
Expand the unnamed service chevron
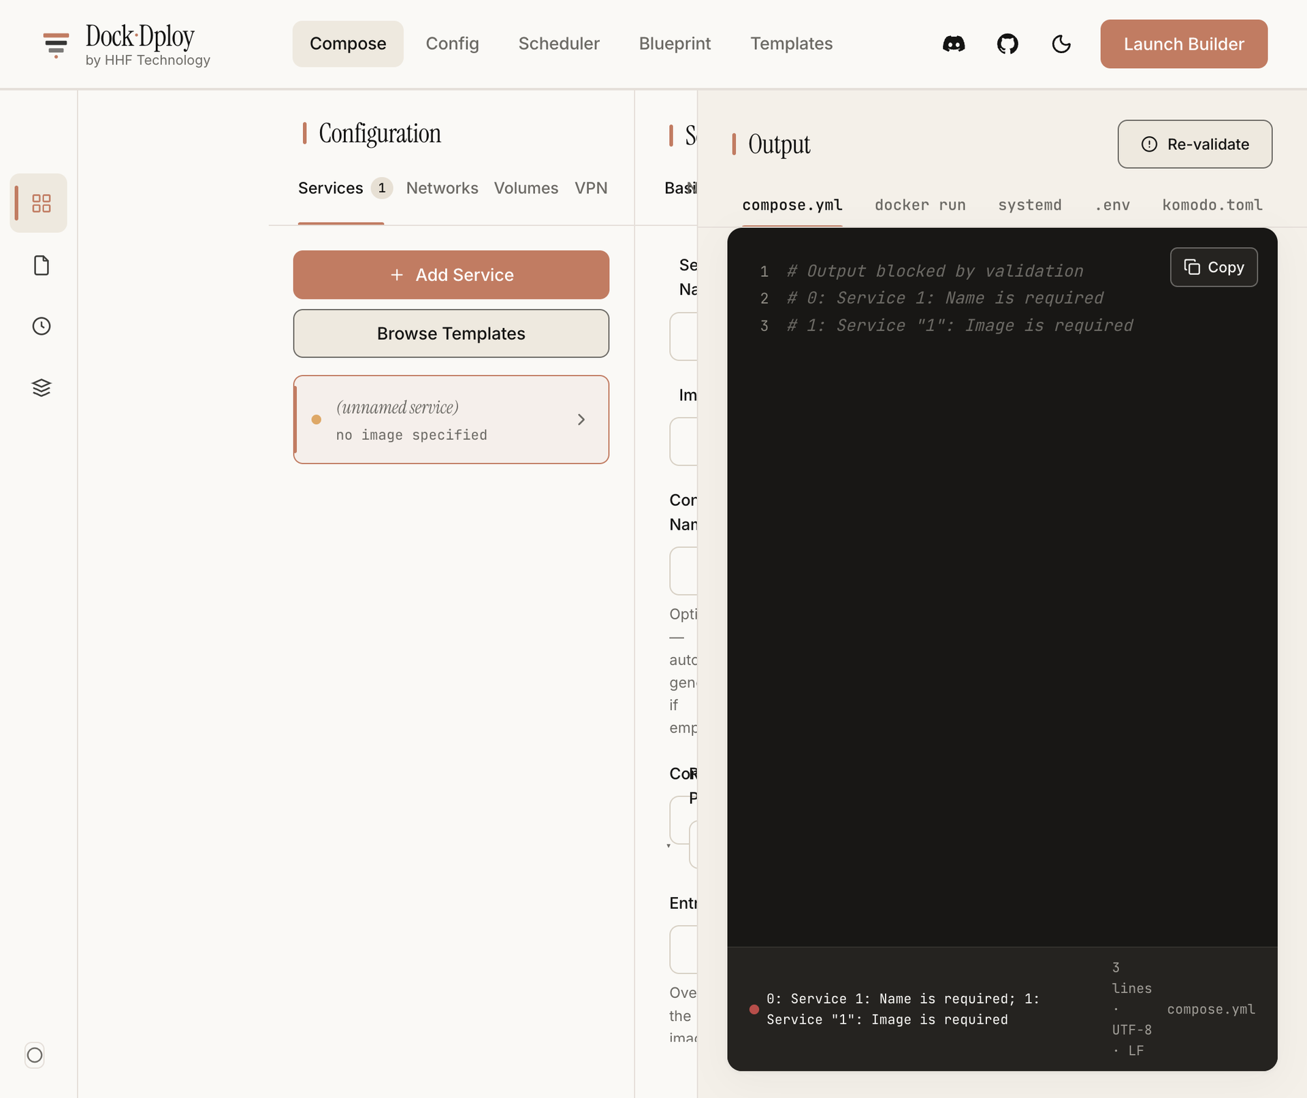581,419
